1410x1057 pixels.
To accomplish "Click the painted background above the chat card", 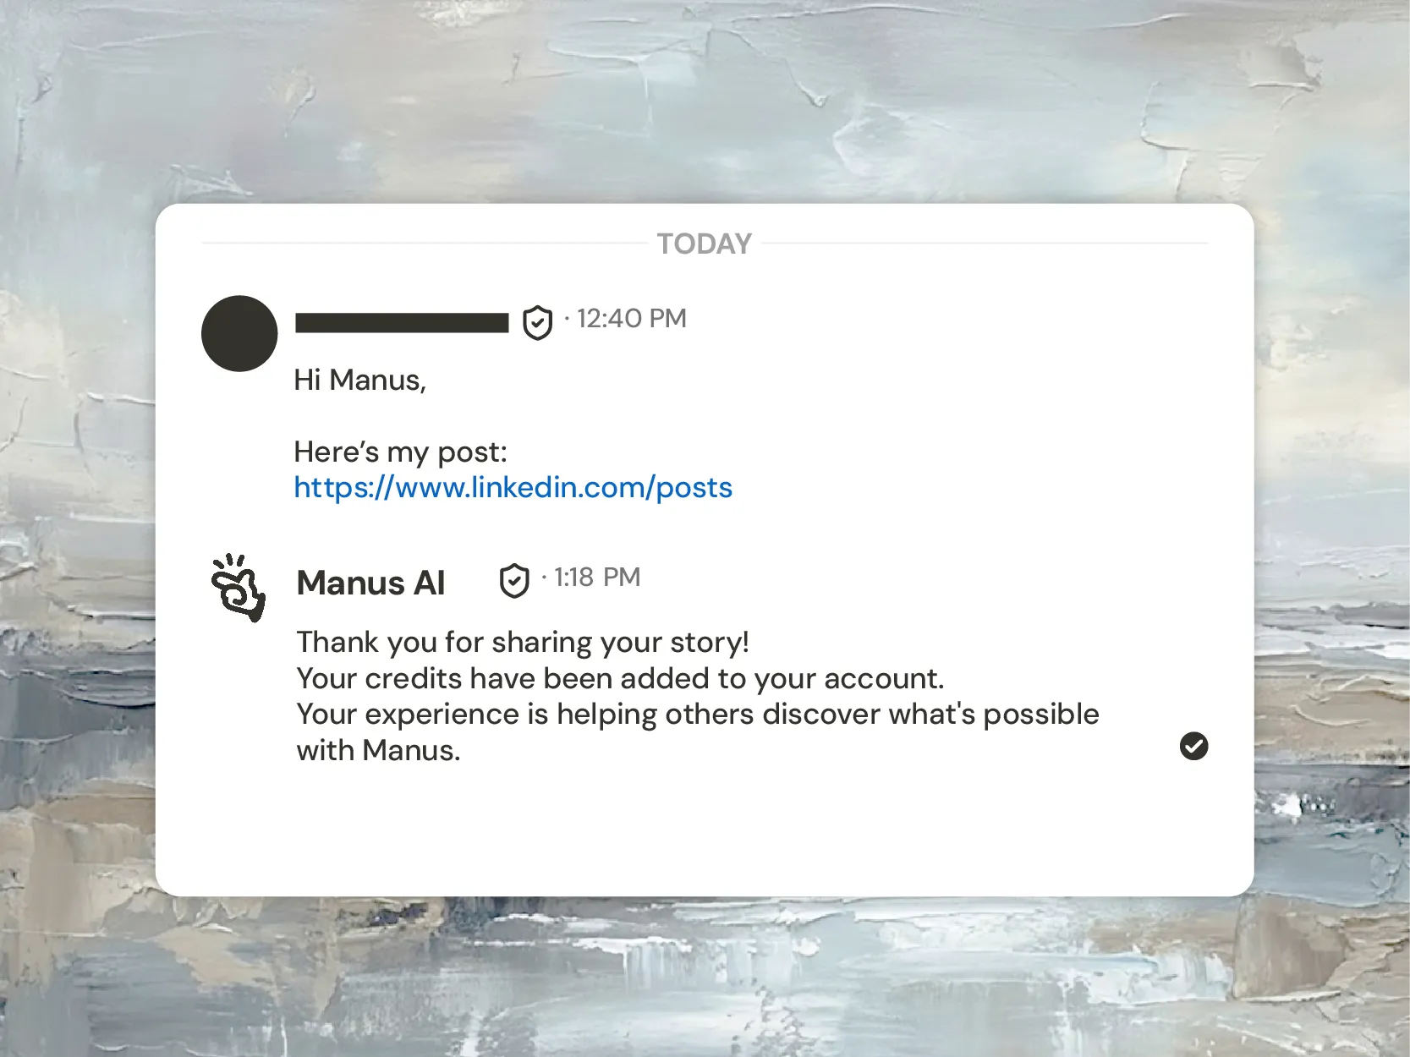I will (705, 101).
